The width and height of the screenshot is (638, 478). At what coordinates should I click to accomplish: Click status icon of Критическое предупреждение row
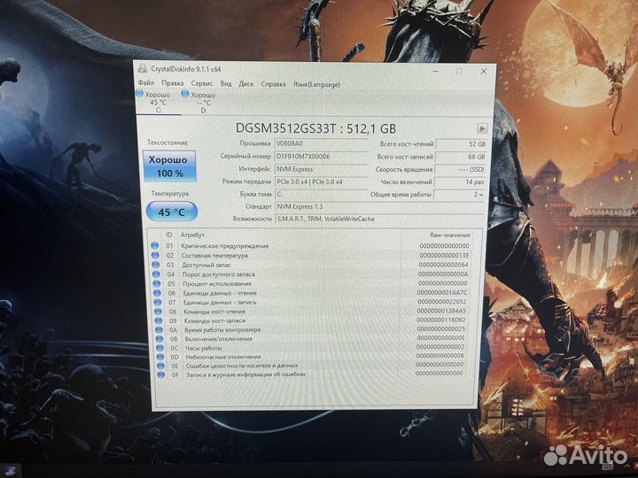(x=154, y=245)
